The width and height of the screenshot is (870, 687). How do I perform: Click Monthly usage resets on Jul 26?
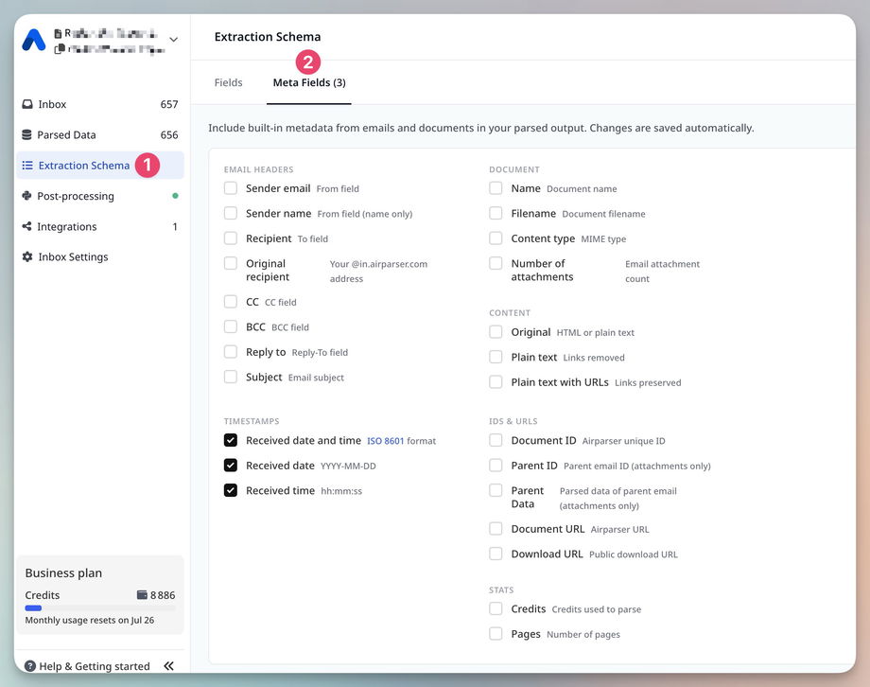tap(89, 620)
